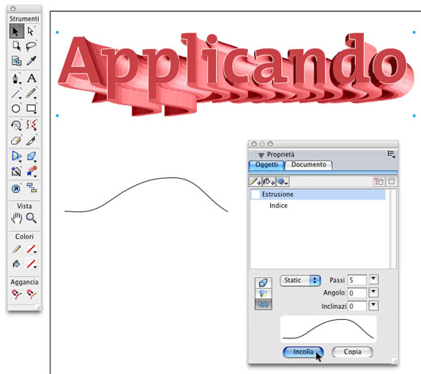Select the Subselect white arrow tool
The height and width of the screenshot is (374, 421).
32,32
